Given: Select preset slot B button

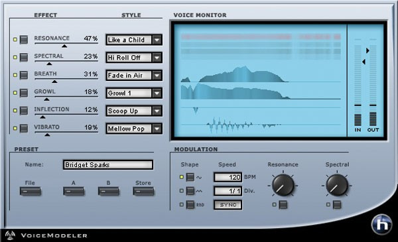Looking at the screenshot, I should tap(109, 191).
